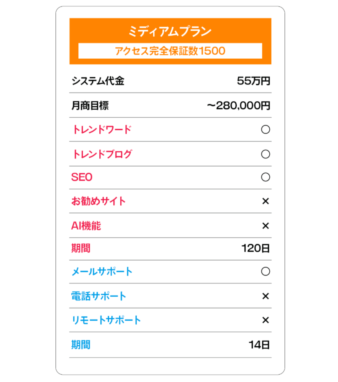The image size is (338, 382).
Task: Click the 月商目標 label
Action: click(90, 105)
